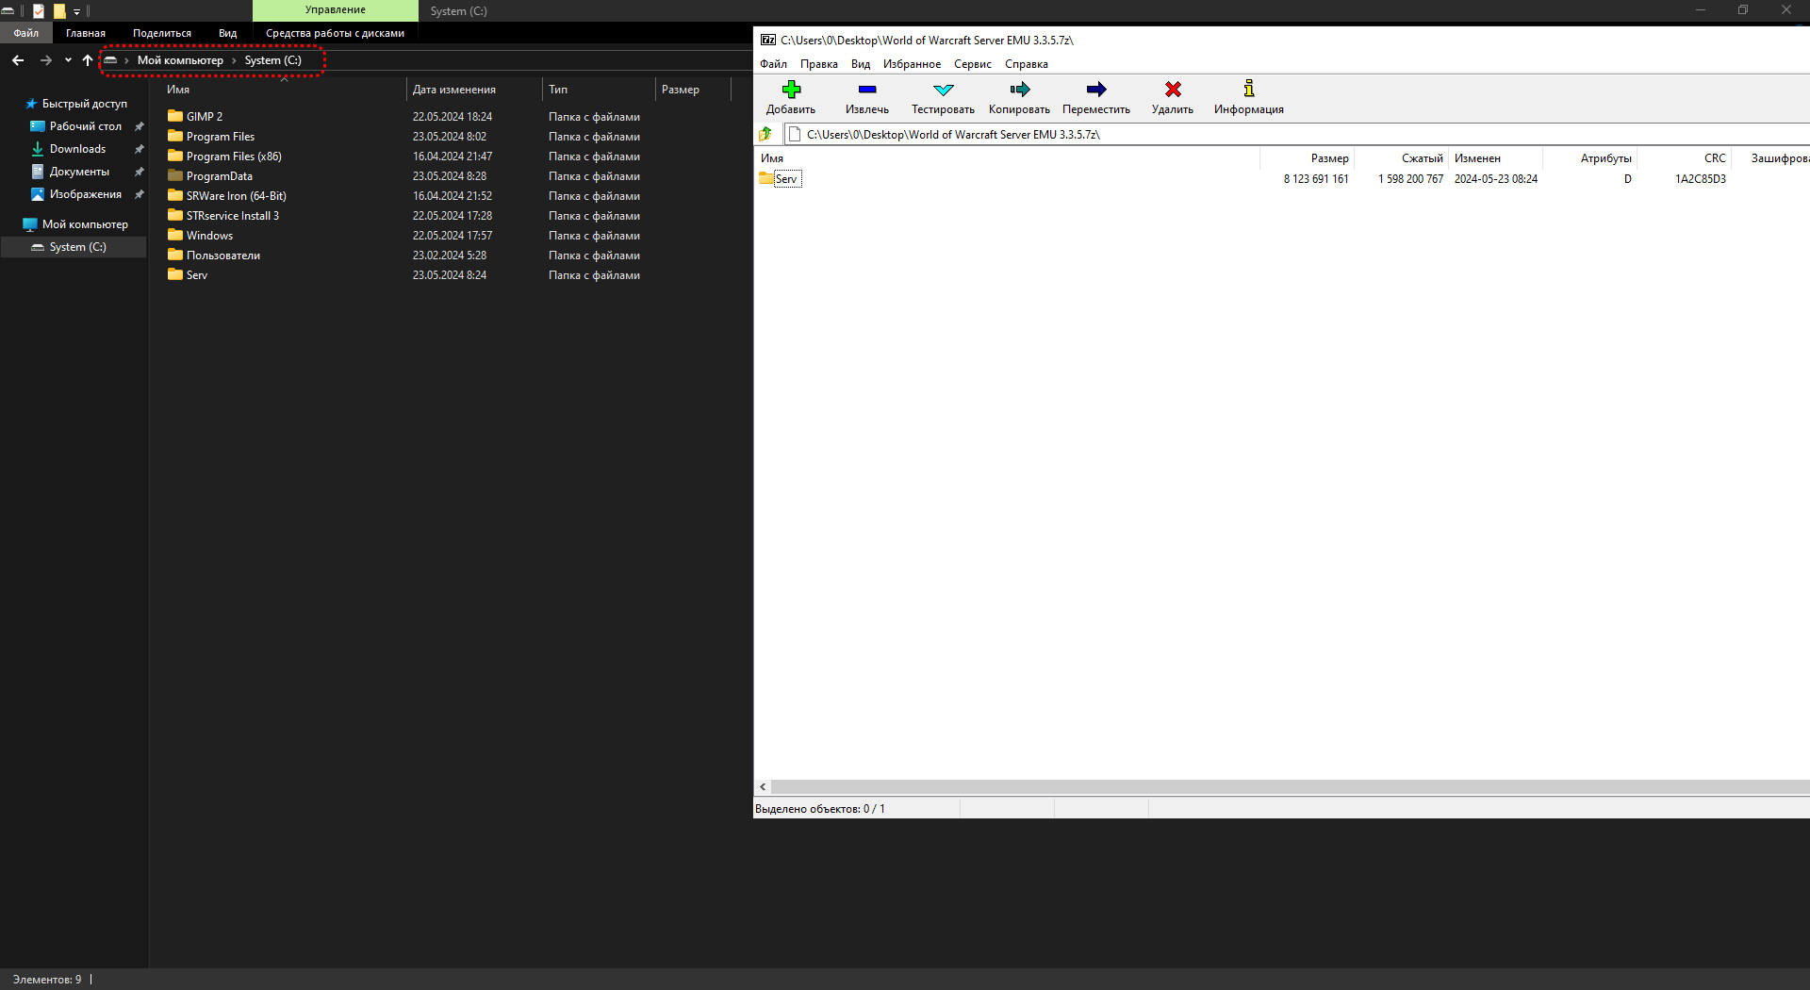The height and width of the screenshot is (990, 1810).
Task: Select the GIMP 2 folder icon
Action: point(175,116)
